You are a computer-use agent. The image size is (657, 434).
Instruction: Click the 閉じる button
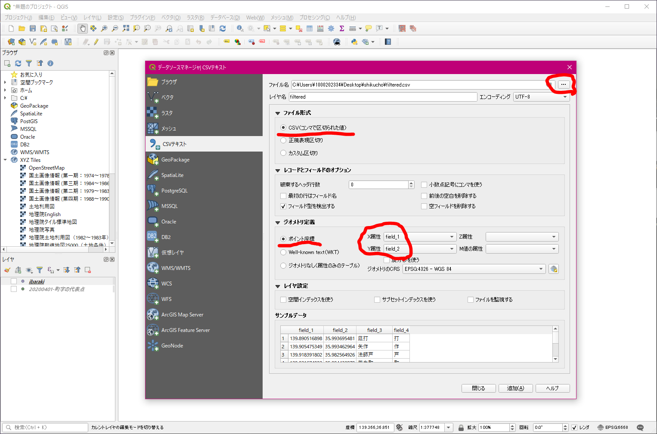click(x=478, y=388)
